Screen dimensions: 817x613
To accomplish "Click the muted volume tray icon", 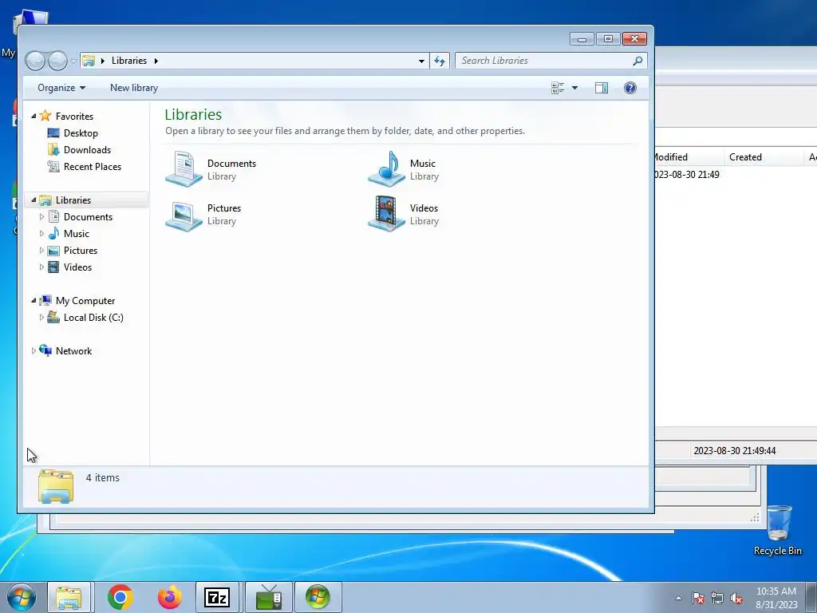I will 736,598.
